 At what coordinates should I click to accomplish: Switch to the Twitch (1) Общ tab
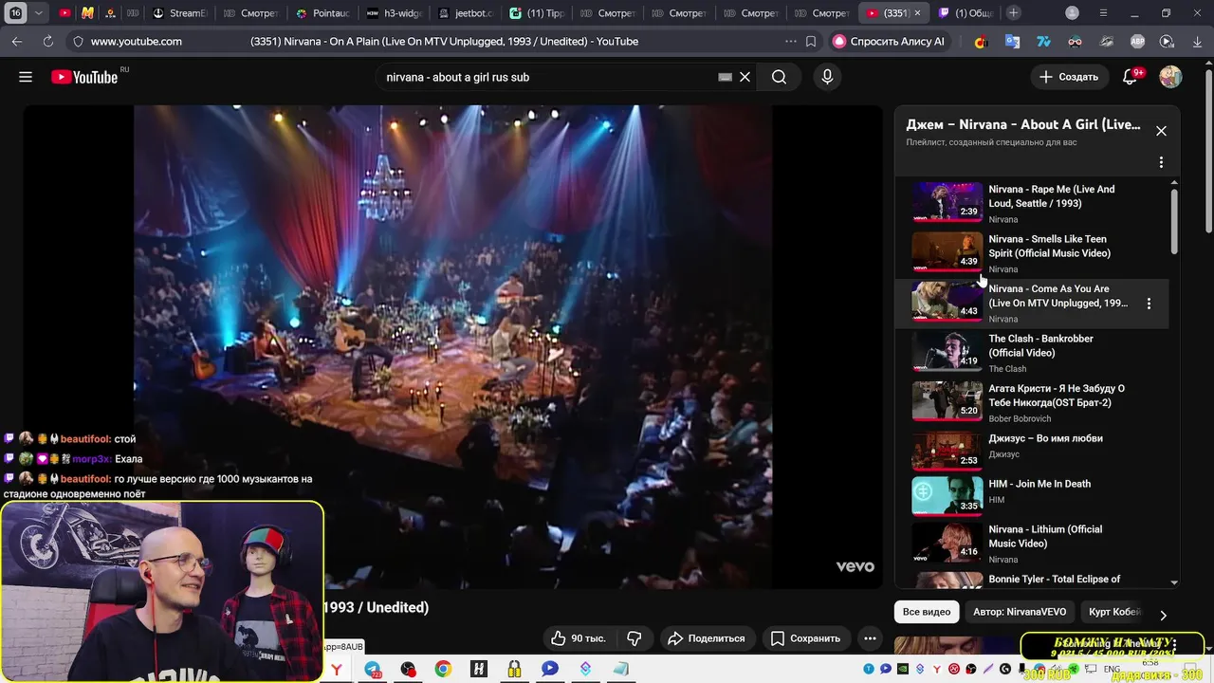(x=966, y=13)
